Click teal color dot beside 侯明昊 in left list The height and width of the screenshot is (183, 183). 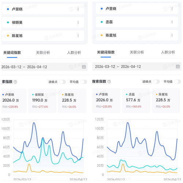[x=8, y=22]
